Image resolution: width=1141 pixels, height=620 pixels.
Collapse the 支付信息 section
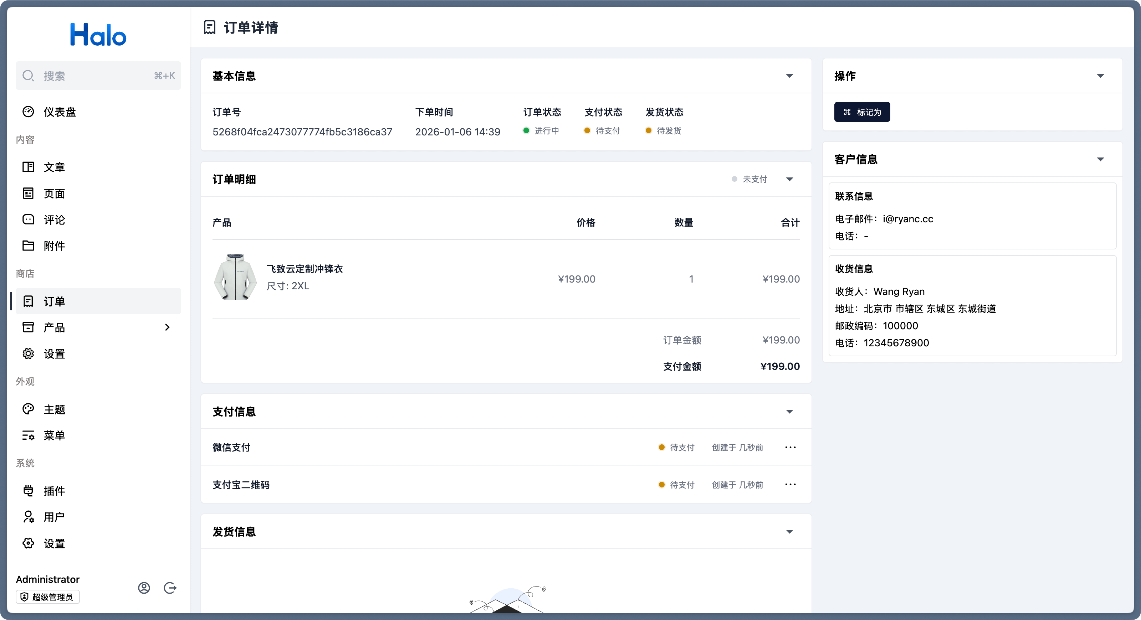(x=789, y=412)
